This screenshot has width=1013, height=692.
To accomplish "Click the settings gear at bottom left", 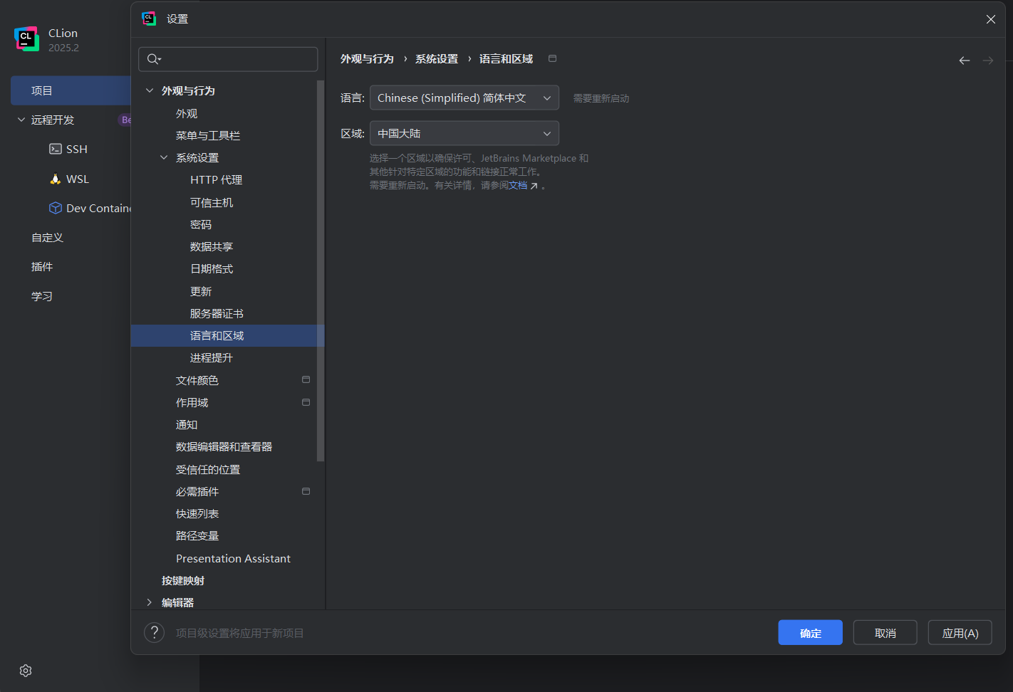I will 25,670.
